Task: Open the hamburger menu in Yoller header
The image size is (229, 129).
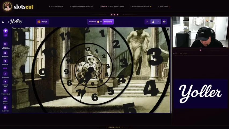Action: click(3, 22)
